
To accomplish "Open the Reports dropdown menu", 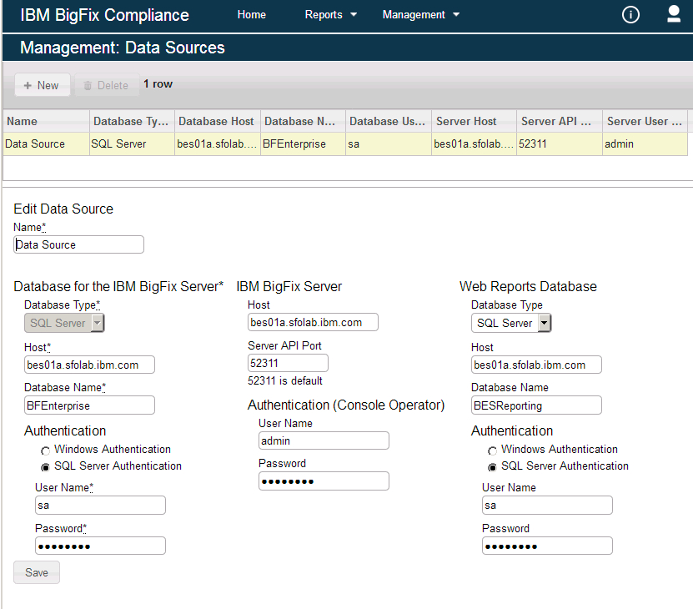I will coord(331,15).
